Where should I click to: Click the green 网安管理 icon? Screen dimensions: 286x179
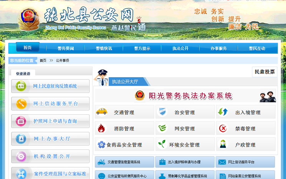click(162, 128)
